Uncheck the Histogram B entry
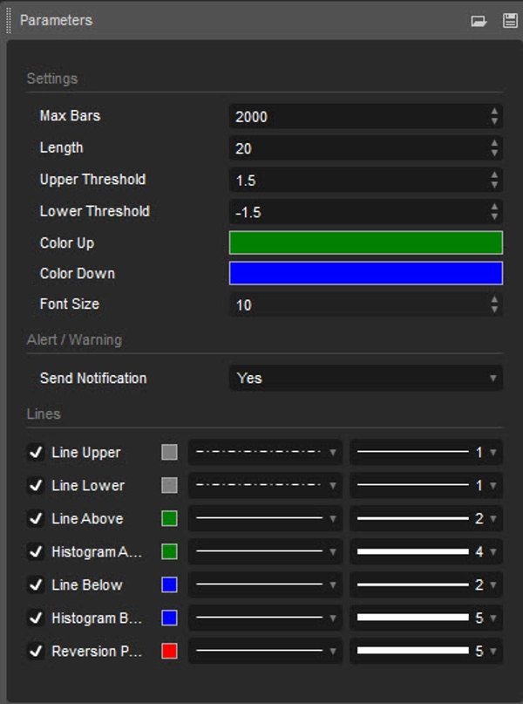 click(x=36, y=619)
